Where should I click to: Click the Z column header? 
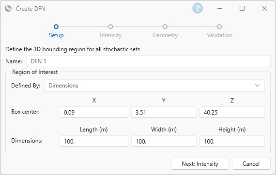click(232, 101)
